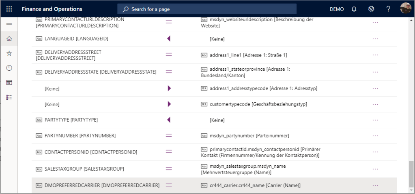Screen dimensions: 415x194
Task: Open Favorites star icon in sidebar
Action: tap(9, 53)
